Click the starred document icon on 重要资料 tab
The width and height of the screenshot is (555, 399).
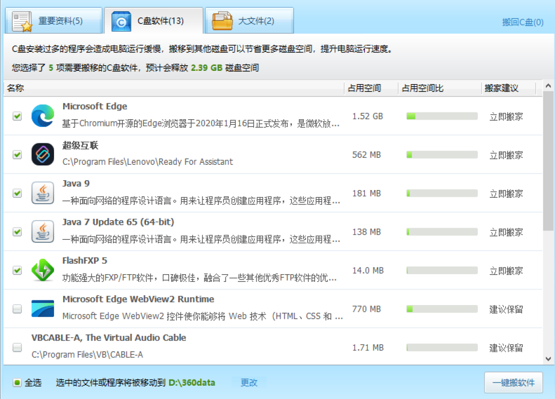click(x=22, y=21)
